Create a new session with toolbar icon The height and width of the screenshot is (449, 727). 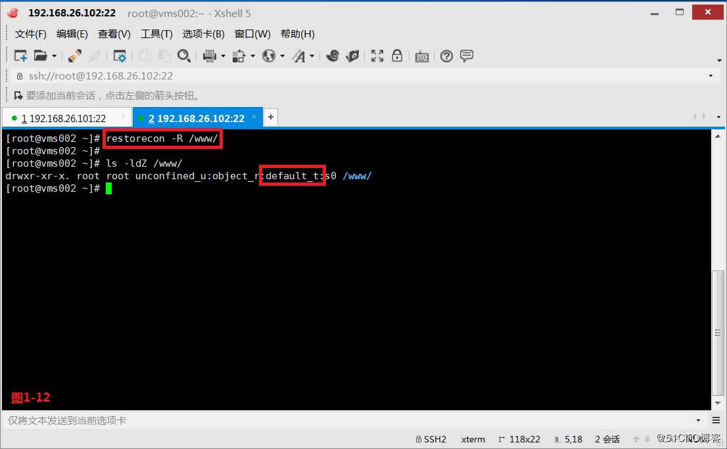(x=20, y=56)
